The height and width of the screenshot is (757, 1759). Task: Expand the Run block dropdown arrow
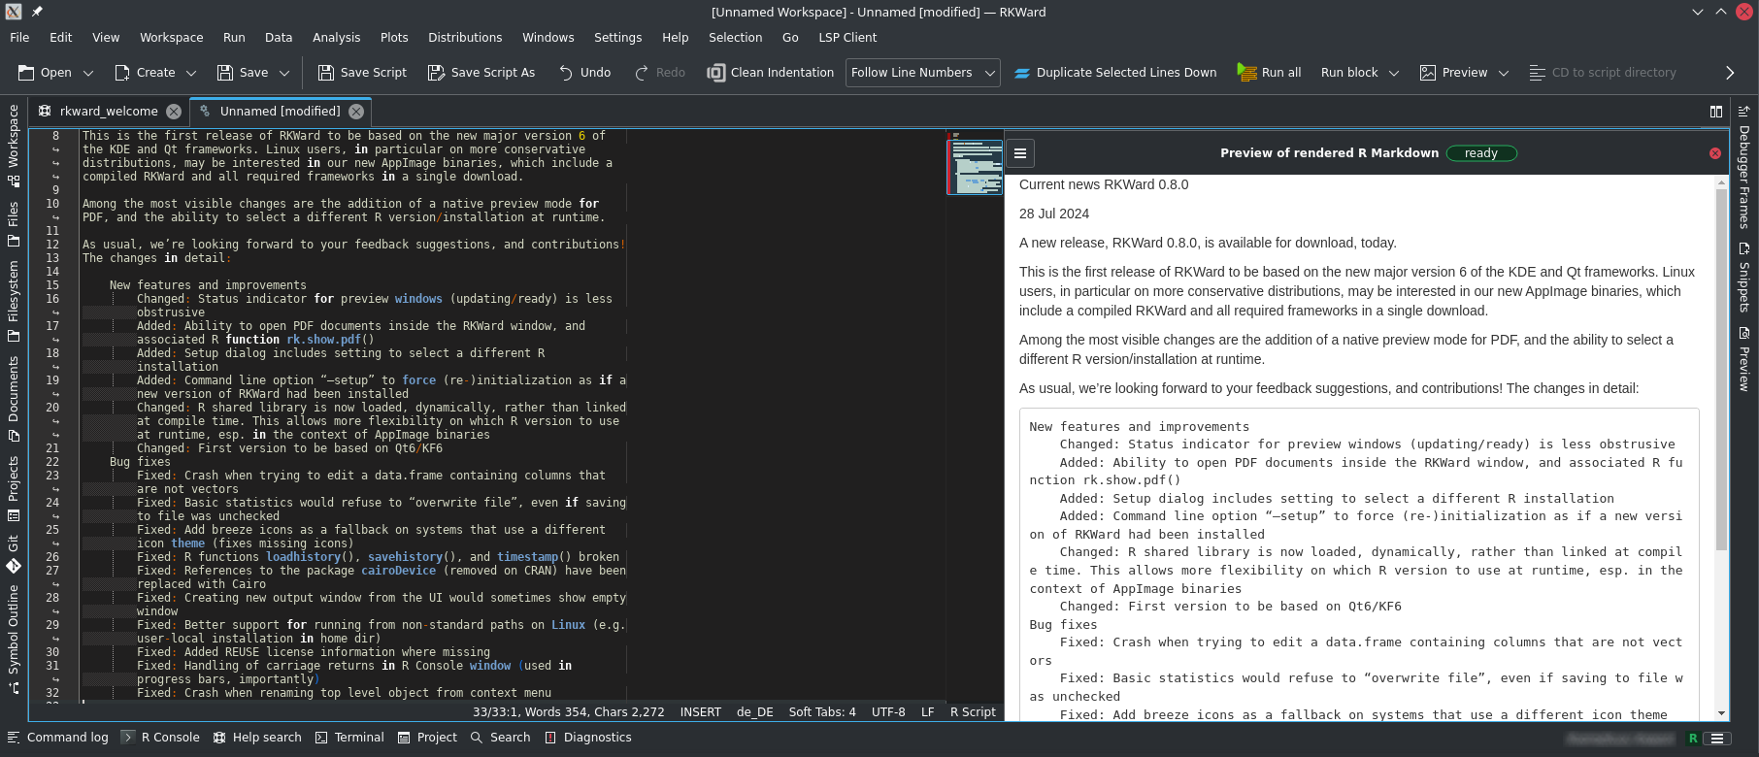click(1394, 73)
